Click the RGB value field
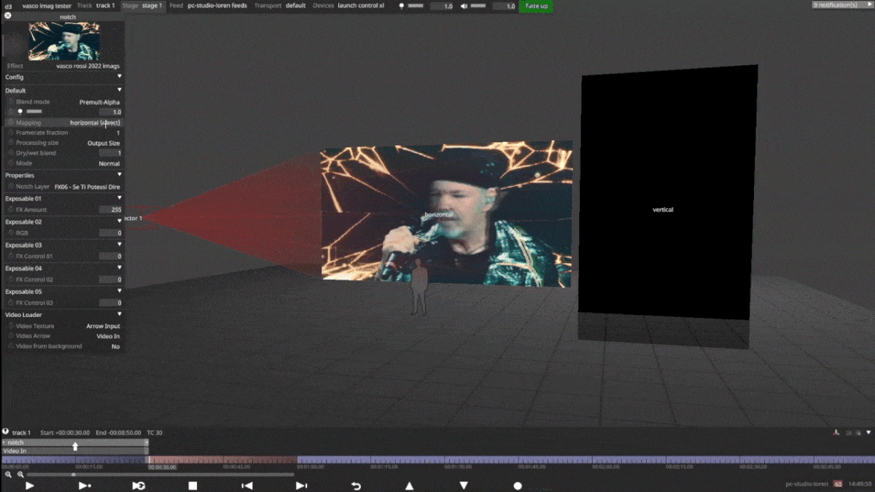Viewport: 875px width, 492px height. [x=111, y=233]
